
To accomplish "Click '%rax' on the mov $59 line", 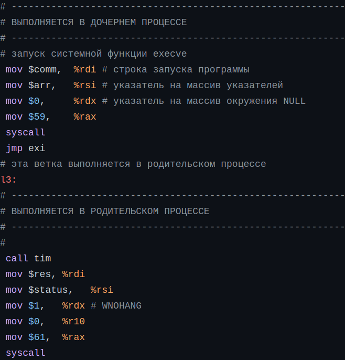I will (84, 117).
